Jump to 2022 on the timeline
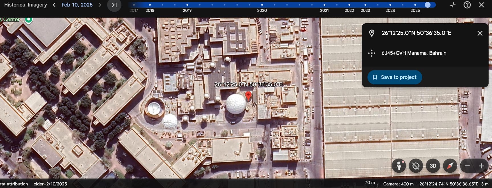The image size is (492, 188). pyautogui.click(x=349, y=5)
